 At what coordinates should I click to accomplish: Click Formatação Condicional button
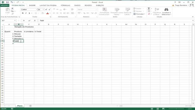(104, 12)
